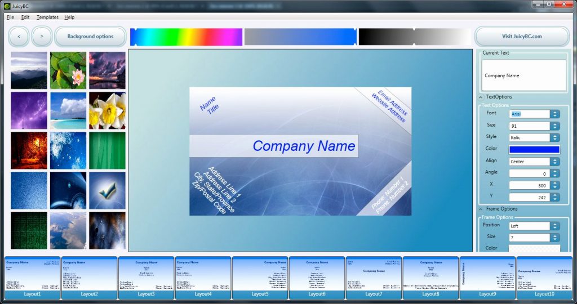
Task: Collapse the TextOptions section
Action: point(481,97)
